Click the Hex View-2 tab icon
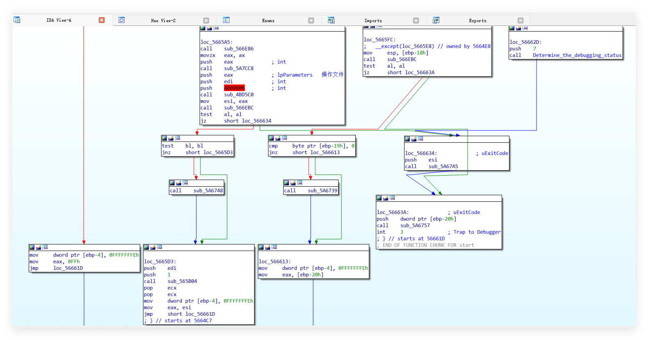 pos(122,20)
